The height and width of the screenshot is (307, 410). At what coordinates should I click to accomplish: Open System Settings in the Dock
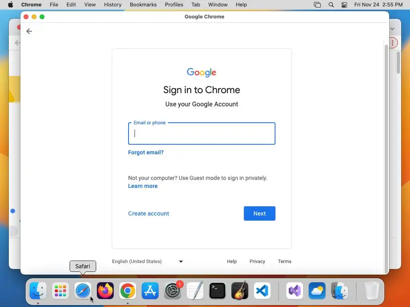(173, 291)
